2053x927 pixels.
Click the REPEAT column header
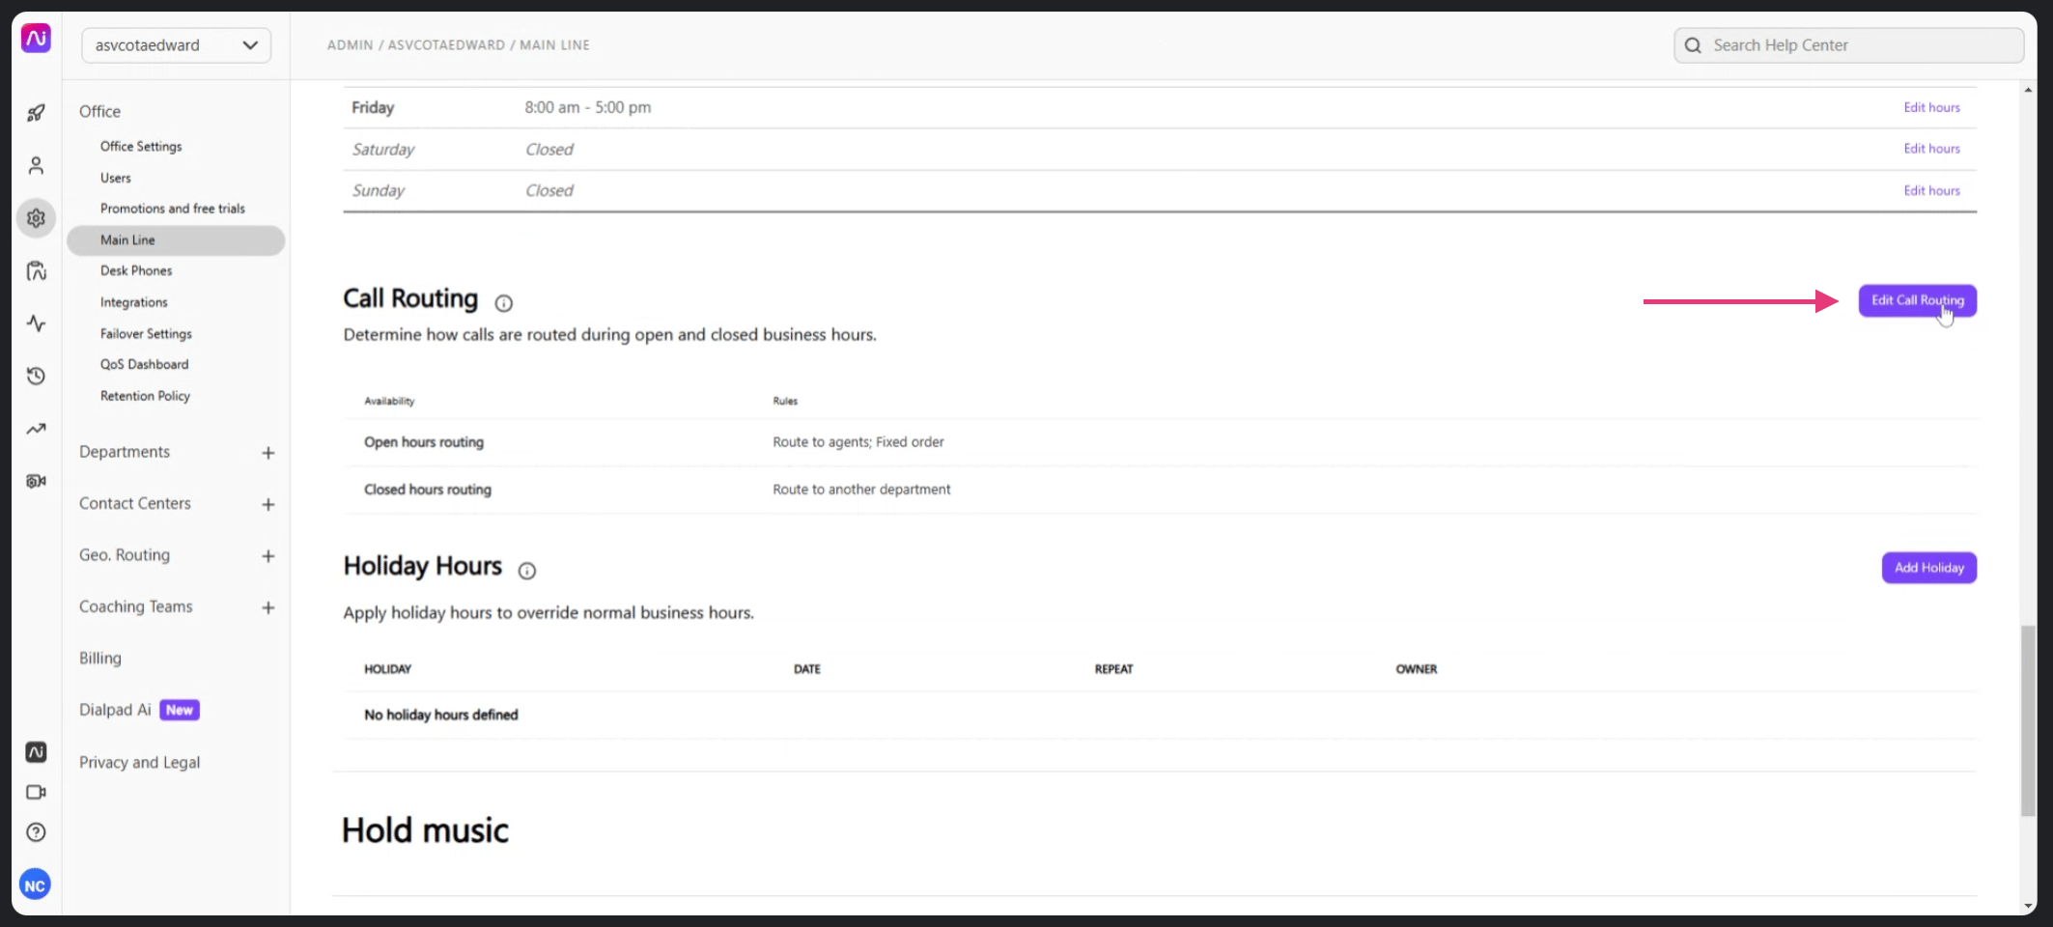click(x=1113, y=669)
